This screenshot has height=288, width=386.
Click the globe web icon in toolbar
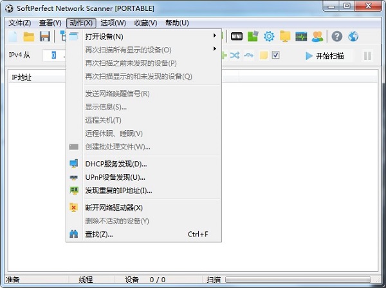point(353,37)
